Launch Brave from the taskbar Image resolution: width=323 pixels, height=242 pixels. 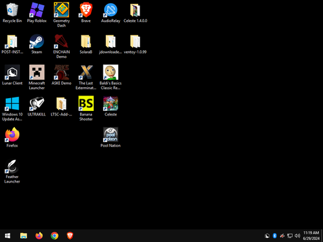(x=70, y=236)
